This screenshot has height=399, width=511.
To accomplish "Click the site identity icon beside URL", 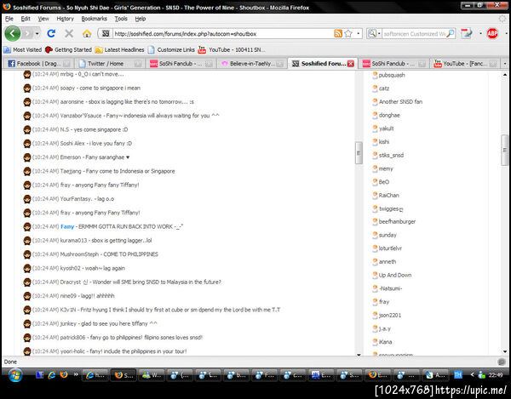I will coord(106,33).
